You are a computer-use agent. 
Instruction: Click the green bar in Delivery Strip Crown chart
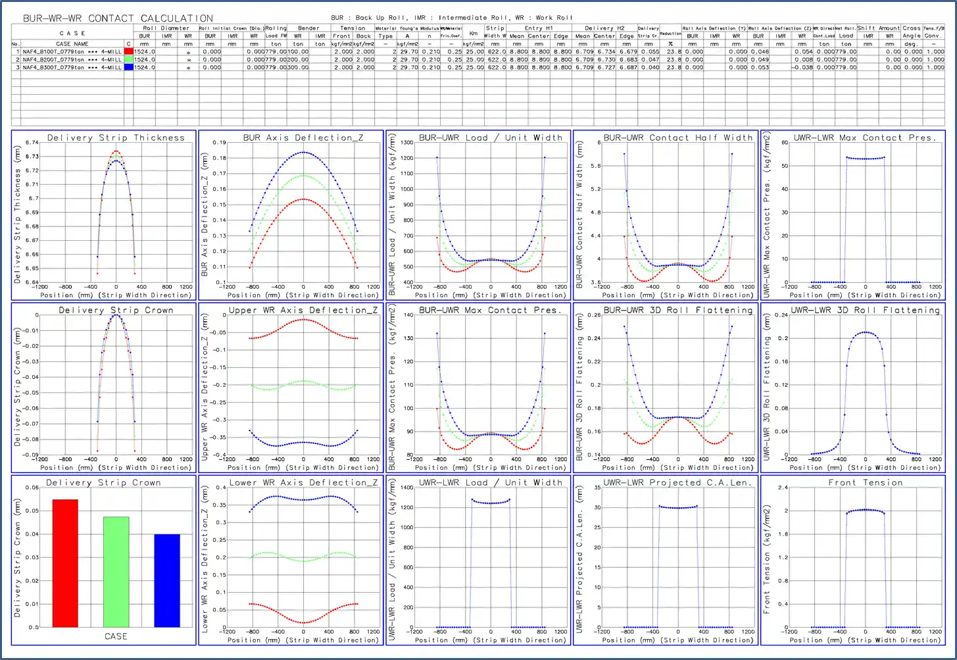tap(116, 571)
